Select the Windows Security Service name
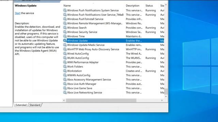 point(82,32)
